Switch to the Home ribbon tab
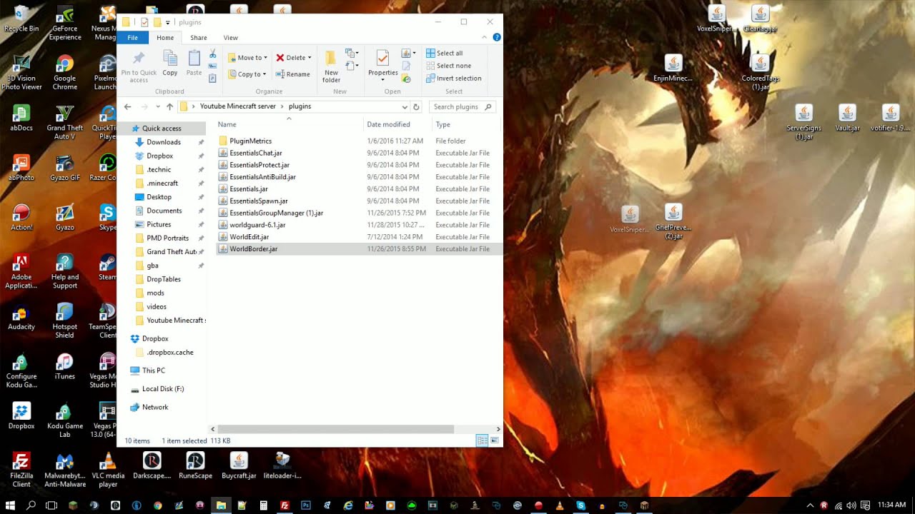This screenshot has width=915, height=514. (x=165, y=38)
